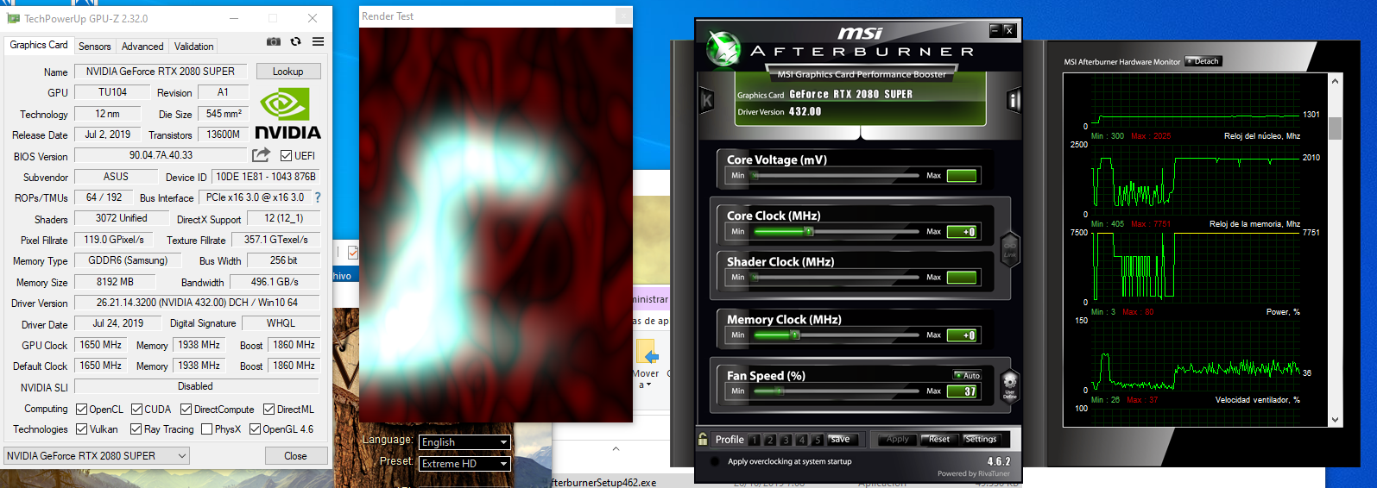Screen dimensions: 1377x488
Task: Toggle the PhysX checkbox
Action: click(x=206, y=429)
